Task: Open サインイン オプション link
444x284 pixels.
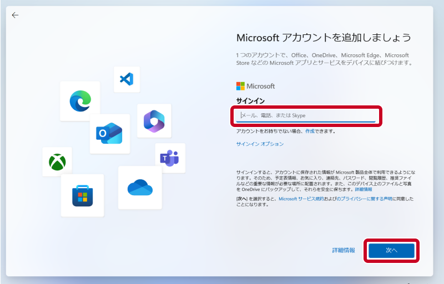Action: point(260,144)
